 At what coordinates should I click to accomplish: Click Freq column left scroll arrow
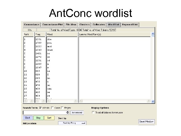(37, 101)
